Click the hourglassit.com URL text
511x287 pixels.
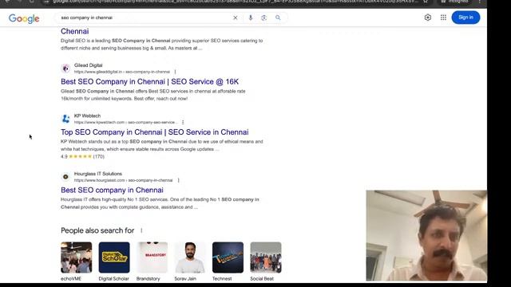click(x=123, y=180)
